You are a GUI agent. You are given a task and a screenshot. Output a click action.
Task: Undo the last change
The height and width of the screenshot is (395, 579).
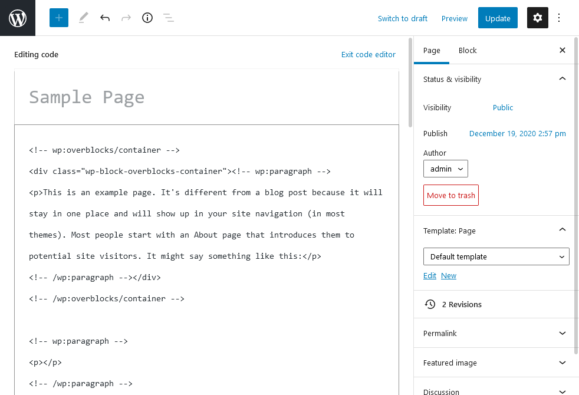click(105, 18)
